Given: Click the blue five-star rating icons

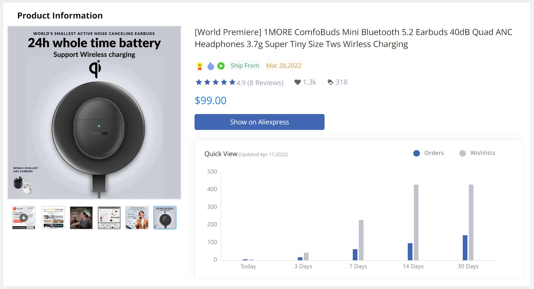Looking at the screenshot, I should pos(215,82).
